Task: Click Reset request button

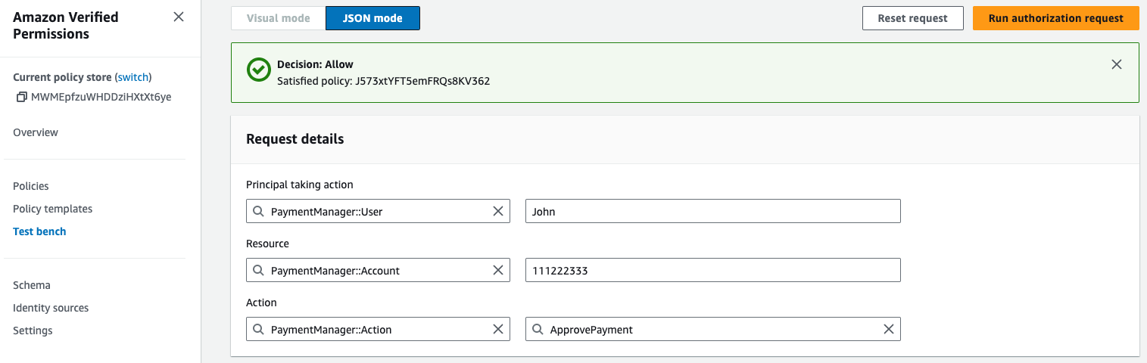Action: tap(912, 18)
